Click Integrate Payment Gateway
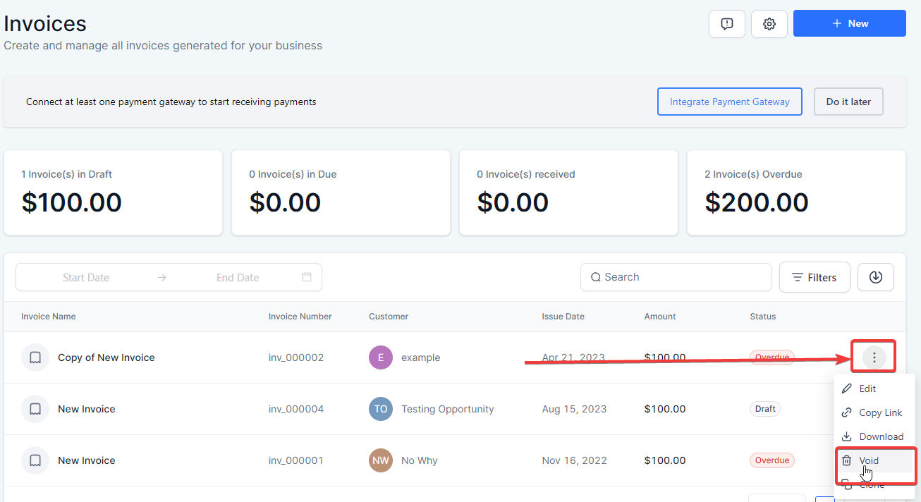 coord(729,102)
